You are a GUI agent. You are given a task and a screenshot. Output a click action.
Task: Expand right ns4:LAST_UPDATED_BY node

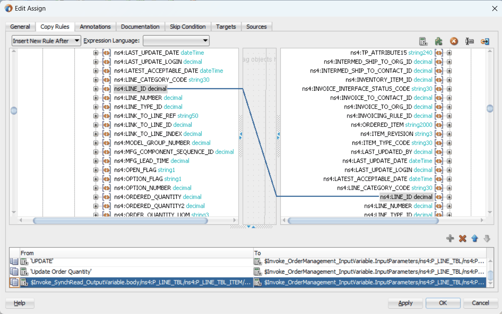coord(449,152)
